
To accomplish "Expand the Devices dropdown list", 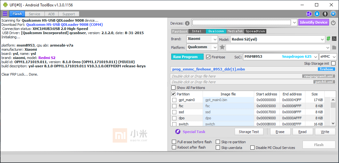I will 295,22.
